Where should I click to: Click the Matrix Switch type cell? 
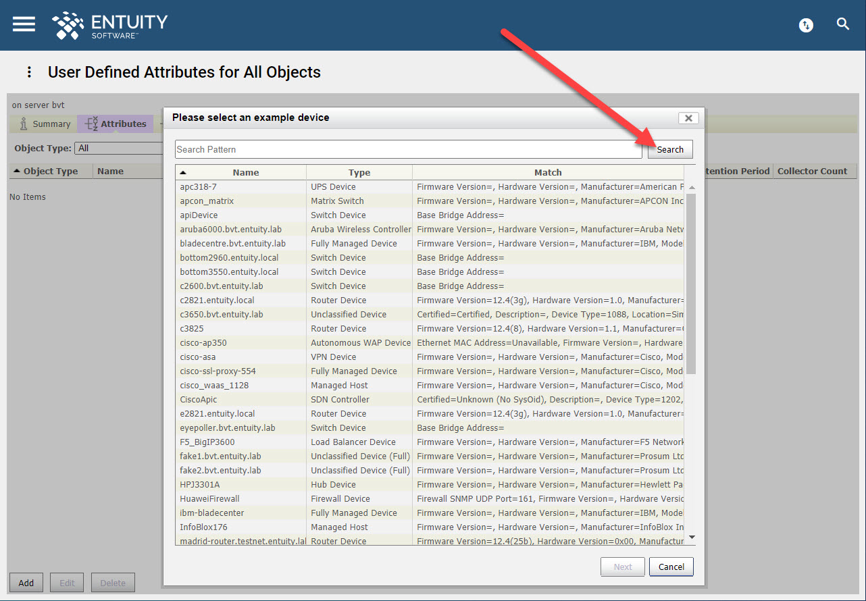tap(359, 201)
